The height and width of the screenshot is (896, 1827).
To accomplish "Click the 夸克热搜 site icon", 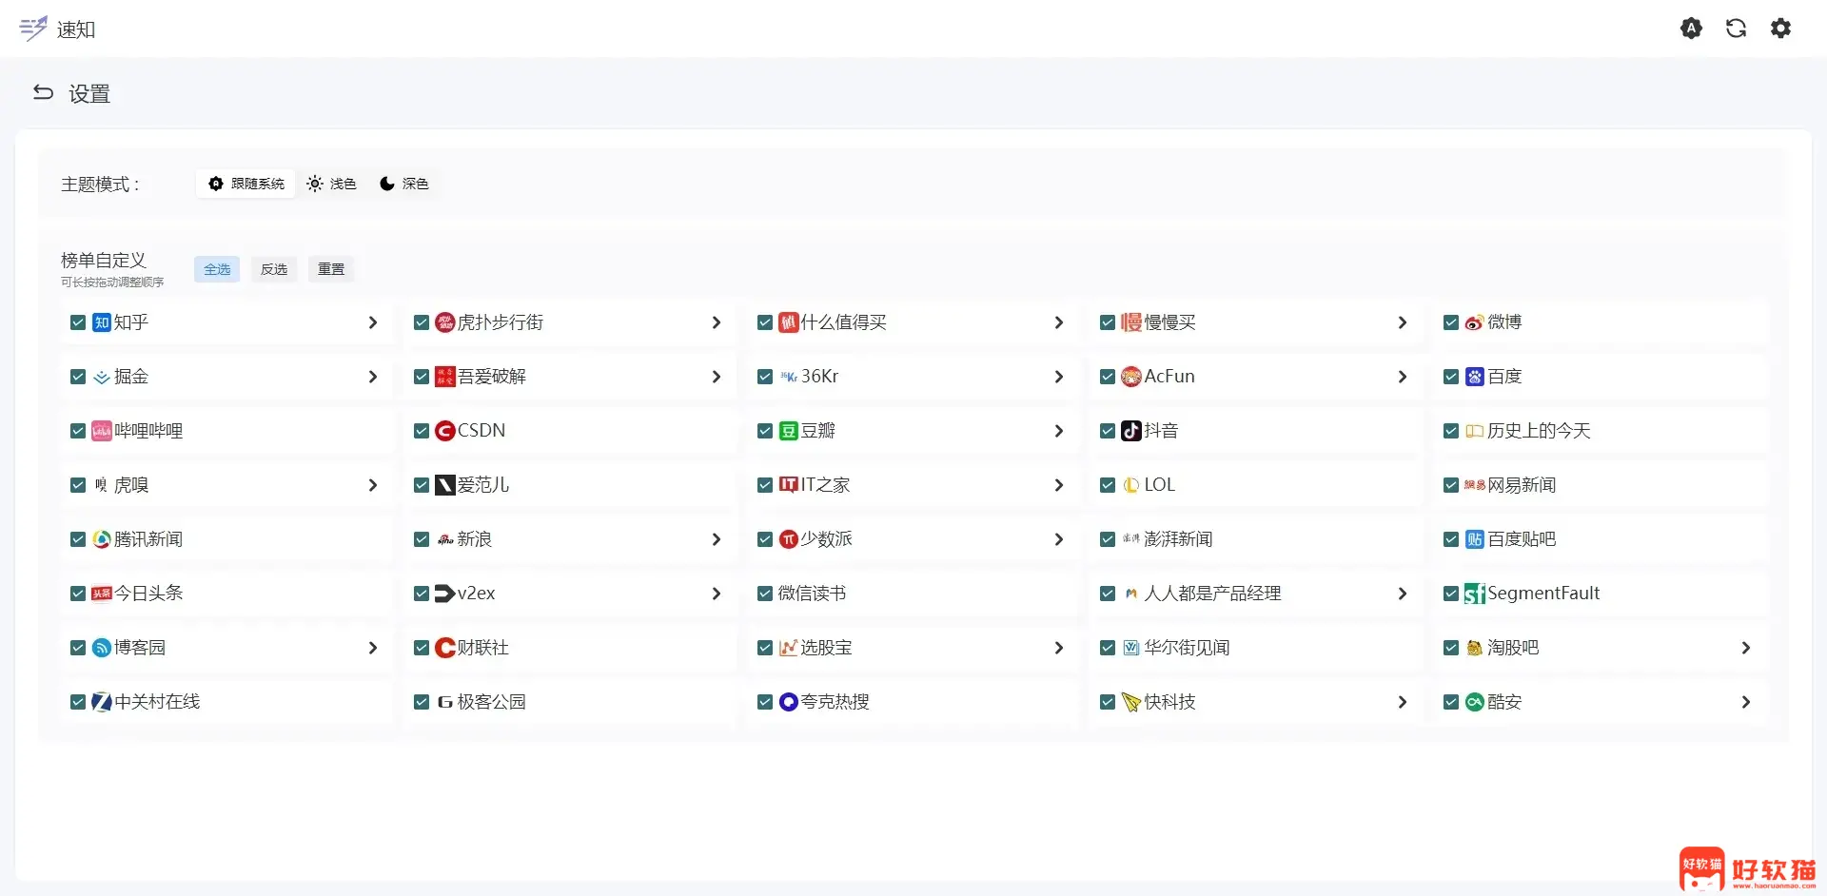I will pyautogui.click(x=788, y=702).
